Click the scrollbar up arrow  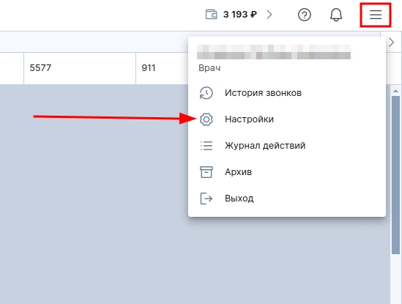tap(396, 91)
